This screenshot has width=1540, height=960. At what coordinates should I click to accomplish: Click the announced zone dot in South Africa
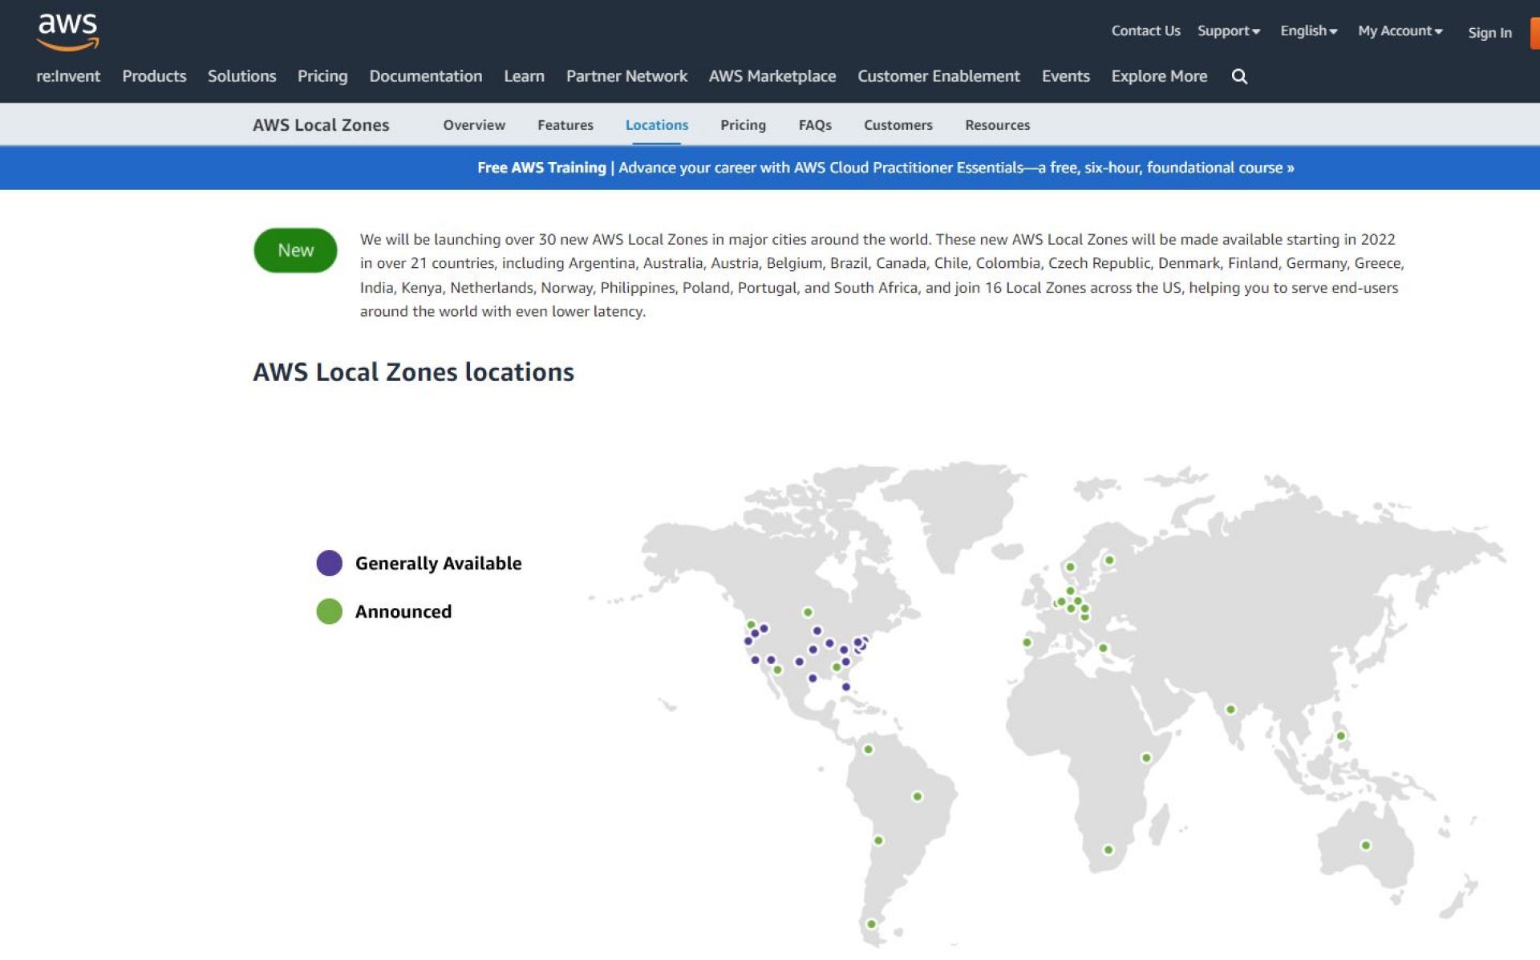coord(1108,849)
